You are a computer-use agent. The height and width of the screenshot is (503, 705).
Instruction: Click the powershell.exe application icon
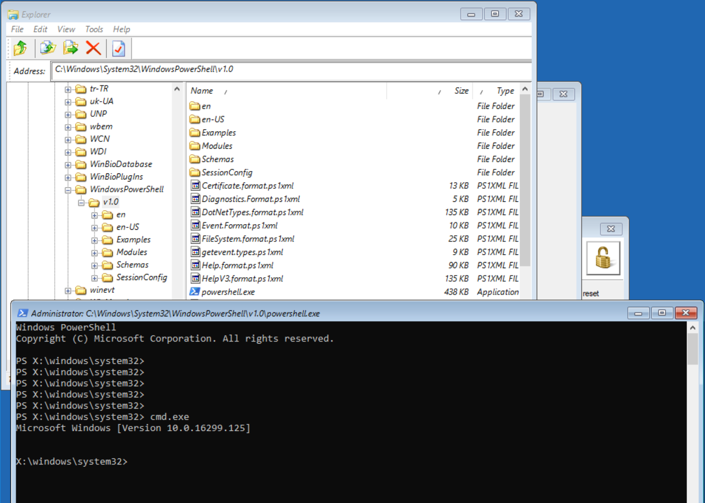coord(195,292)
